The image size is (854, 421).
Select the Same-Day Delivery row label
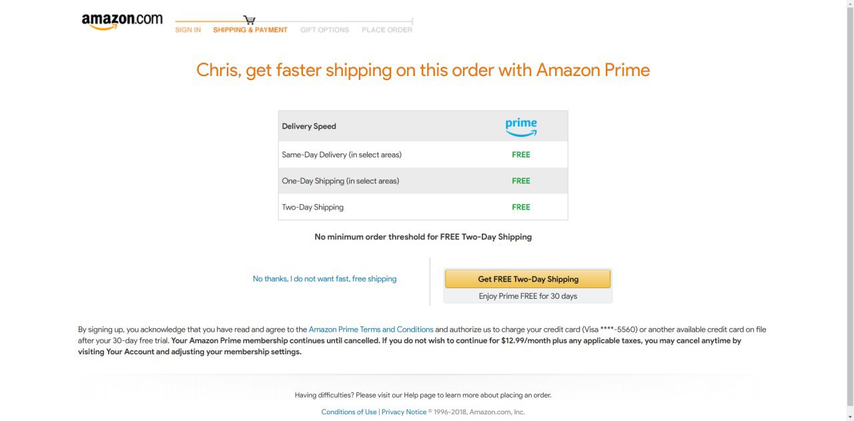pos(342,155)
